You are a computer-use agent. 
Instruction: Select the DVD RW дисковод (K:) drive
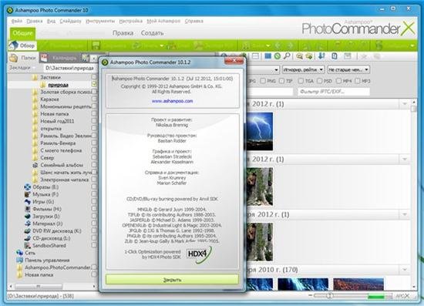tap(52, 231)
